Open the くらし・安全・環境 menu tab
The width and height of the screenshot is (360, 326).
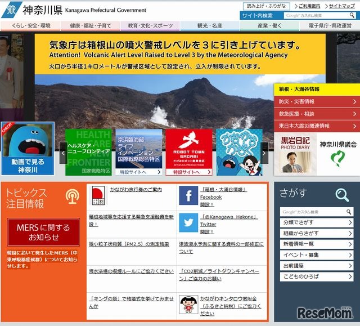30,26
